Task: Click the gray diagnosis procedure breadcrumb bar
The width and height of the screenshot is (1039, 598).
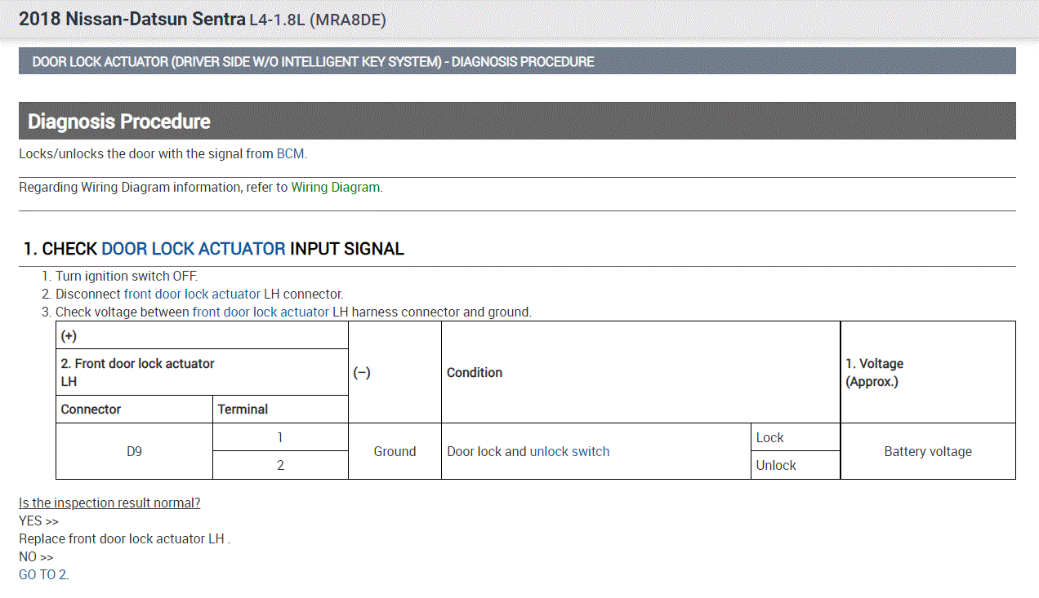Action: tap(517, 61)
